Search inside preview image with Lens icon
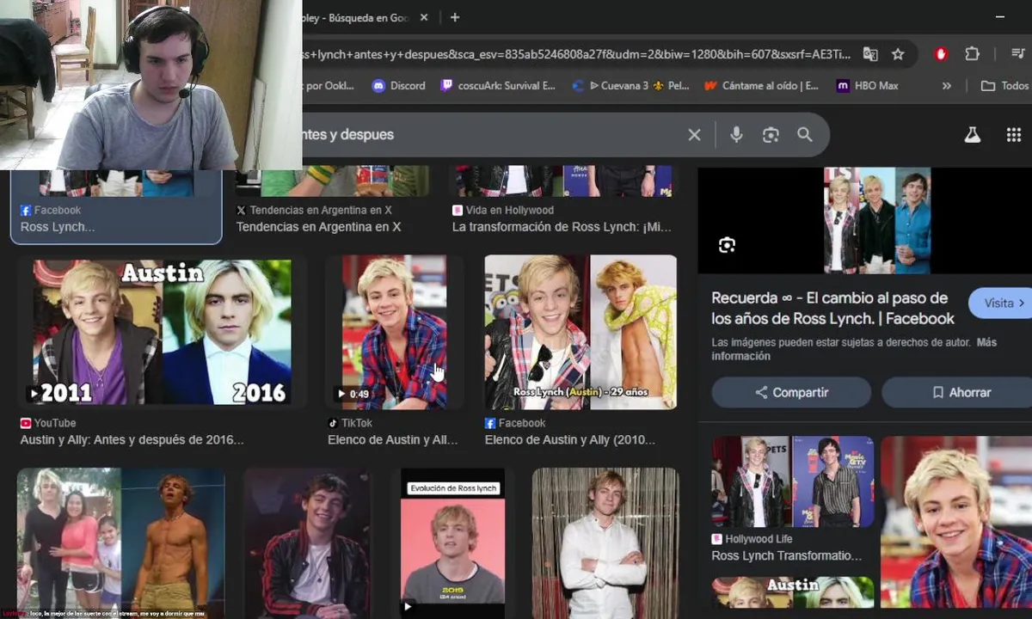The image size is (1032, 619). click(727, 245)
